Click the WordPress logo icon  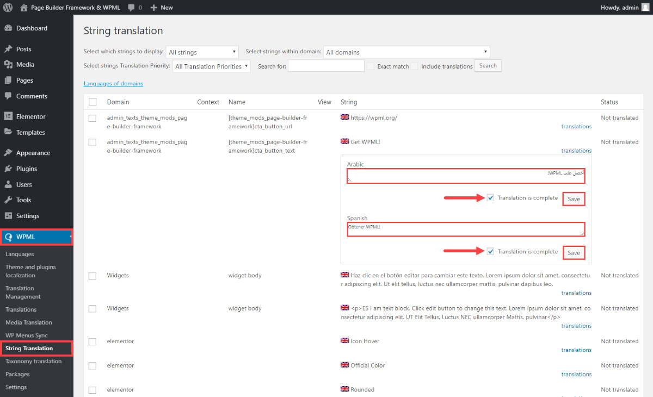[8, 8]
